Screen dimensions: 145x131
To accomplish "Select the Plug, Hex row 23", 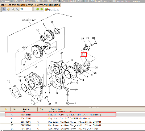I will click(72, 118).
